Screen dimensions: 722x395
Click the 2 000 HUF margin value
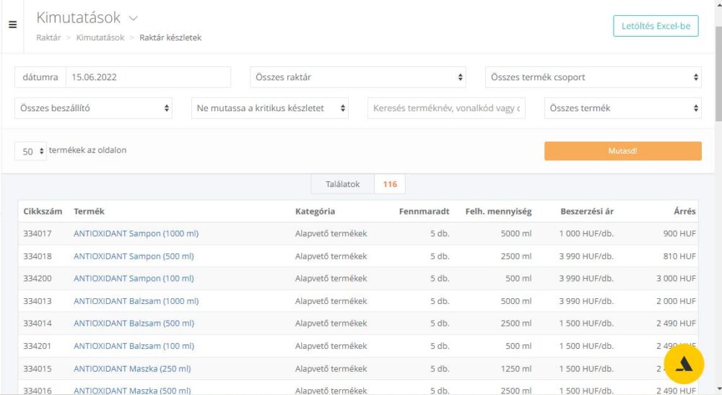point(676,301)
